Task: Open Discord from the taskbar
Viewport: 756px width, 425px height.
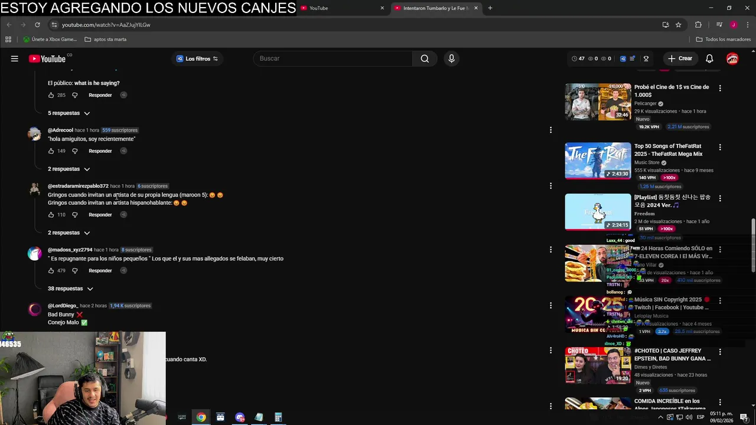Action: (240, 417)
